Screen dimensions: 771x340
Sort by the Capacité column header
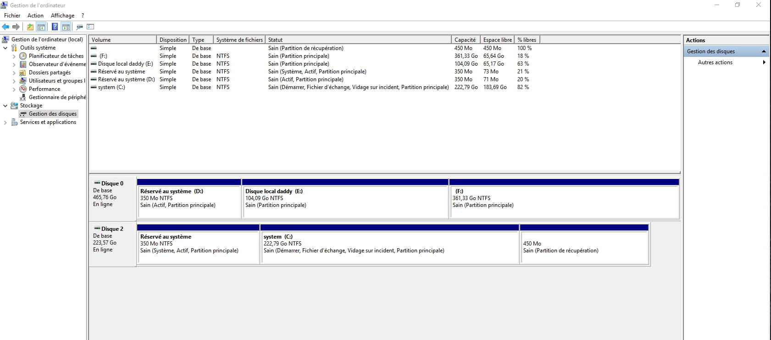(x=466, y=40)
